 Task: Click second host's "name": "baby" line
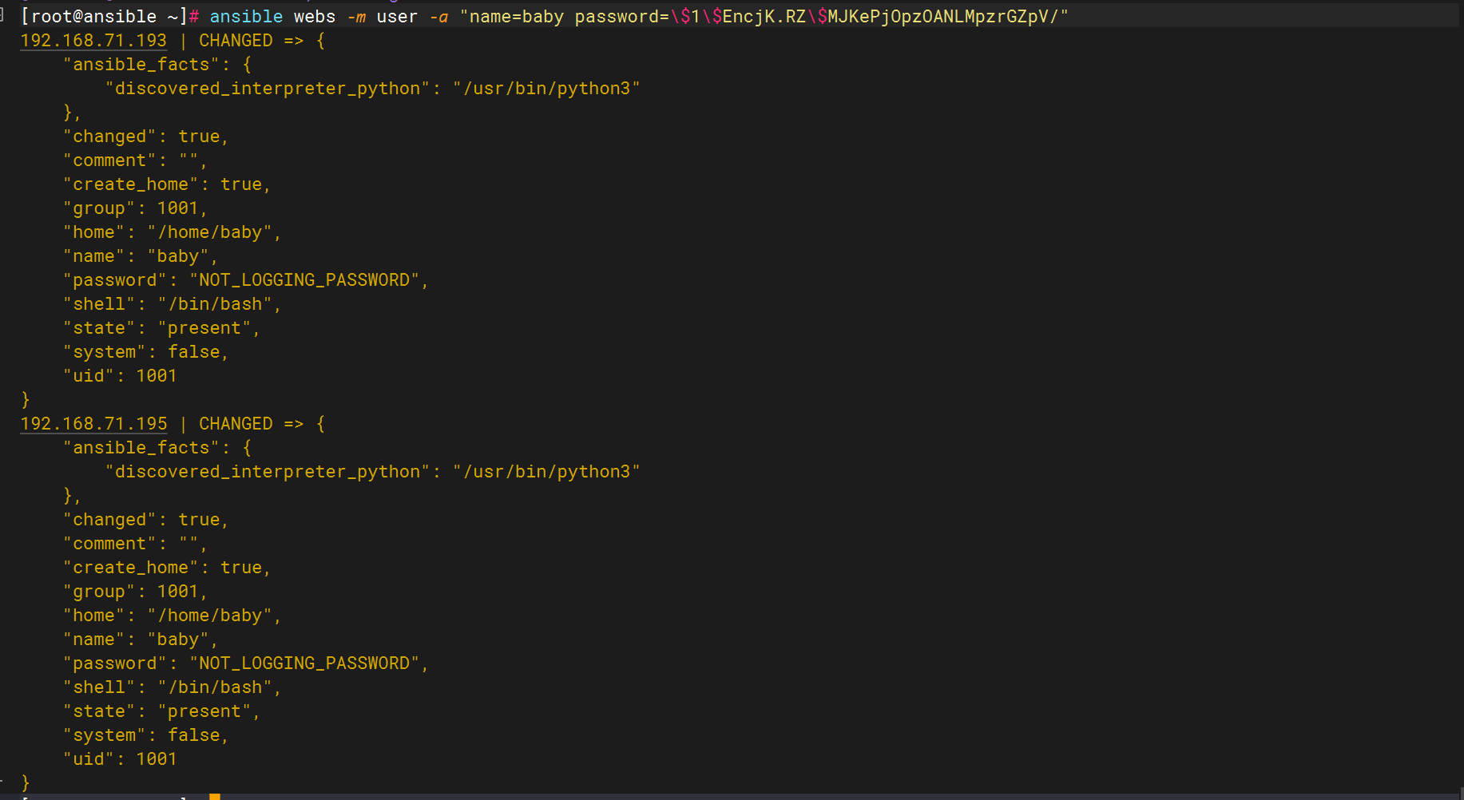click(141, 640)
